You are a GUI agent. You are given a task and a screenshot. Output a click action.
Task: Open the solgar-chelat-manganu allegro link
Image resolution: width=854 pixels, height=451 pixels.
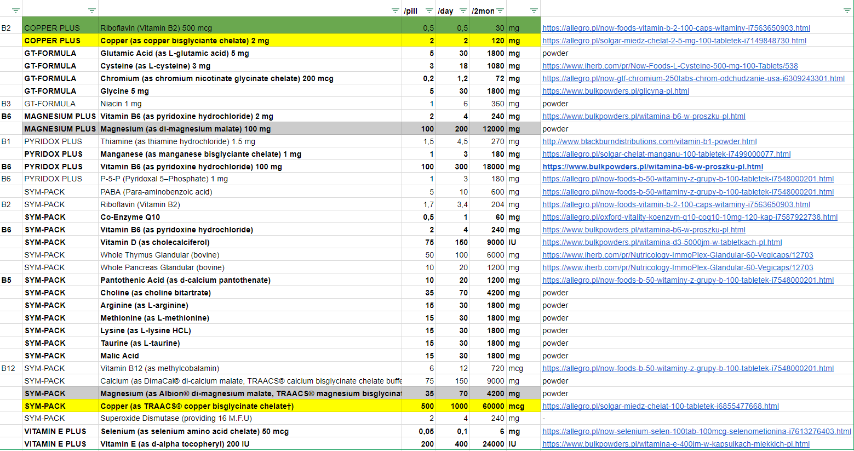point(667,154)
